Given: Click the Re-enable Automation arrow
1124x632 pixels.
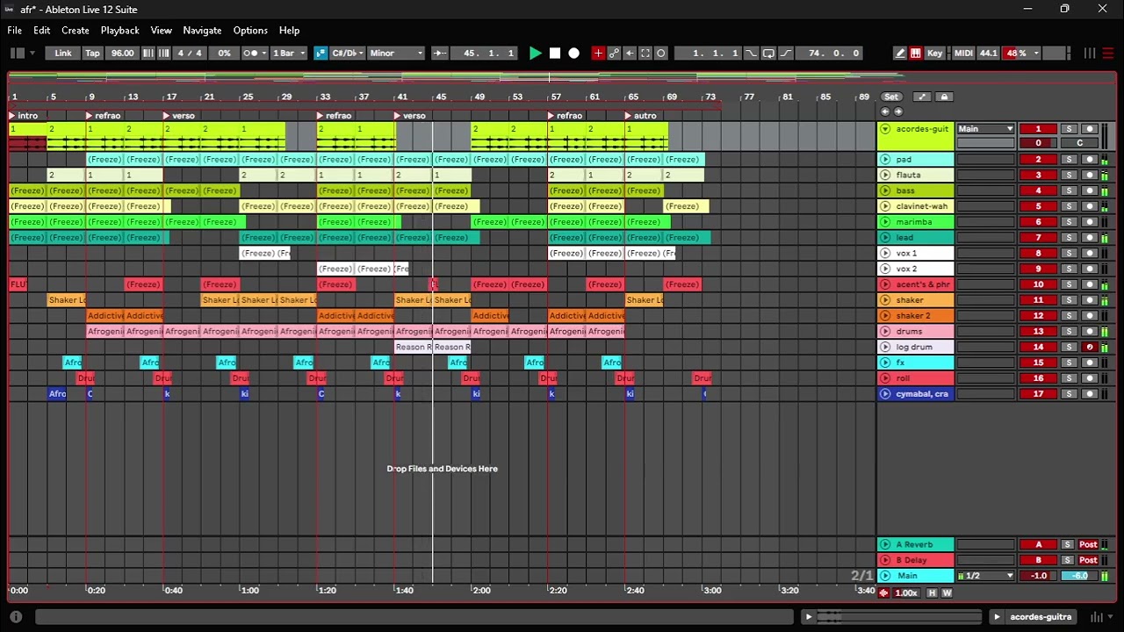Looking at the screenshot, I should 630,54.
